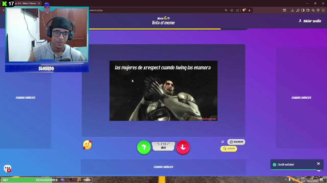Open the taskbar date and time

(x=312, y=180)
